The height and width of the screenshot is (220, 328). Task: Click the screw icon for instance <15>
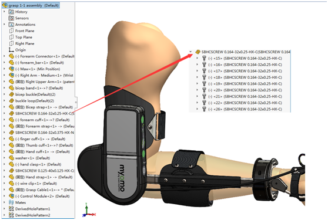[204, 58]
